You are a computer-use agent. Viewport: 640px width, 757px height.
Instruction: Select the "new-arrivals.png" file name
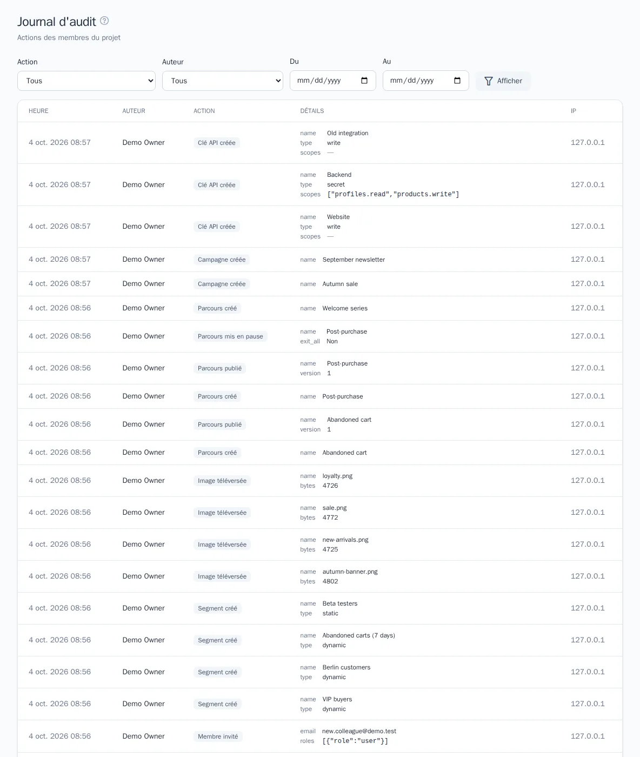click(345, 540)
